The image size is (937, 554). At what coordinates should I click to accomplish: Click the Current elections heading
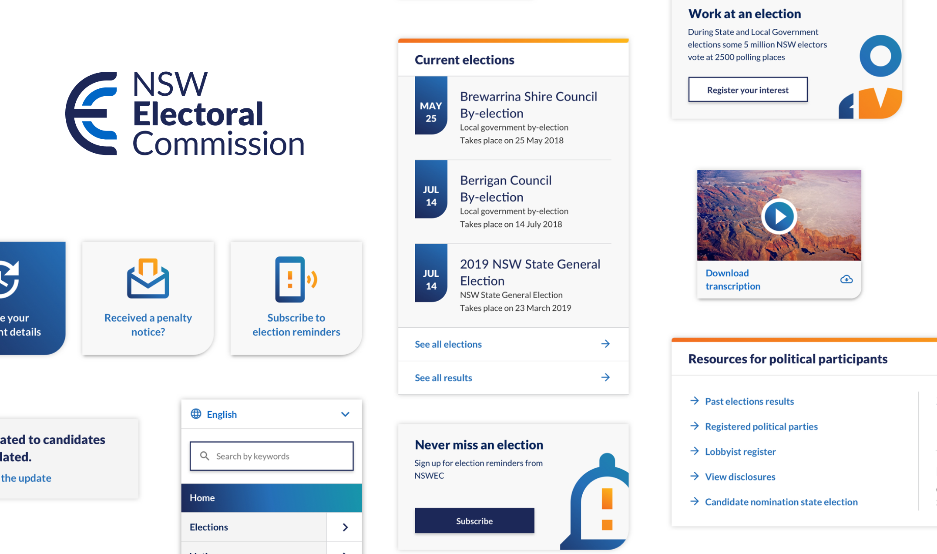(464, 60)
